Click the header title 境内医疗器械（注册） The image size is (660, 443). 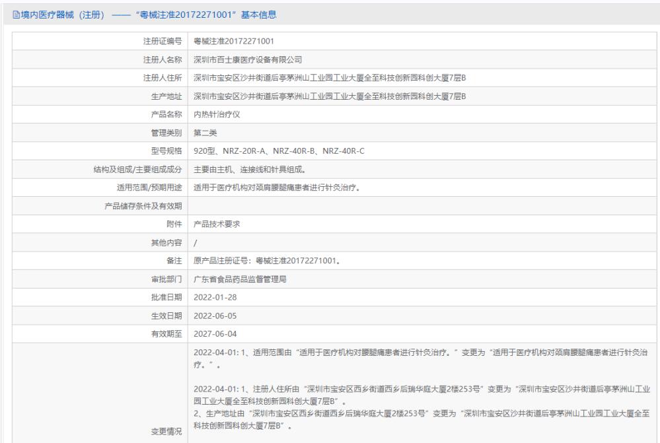pyautogui.click(x=63, y=15)
